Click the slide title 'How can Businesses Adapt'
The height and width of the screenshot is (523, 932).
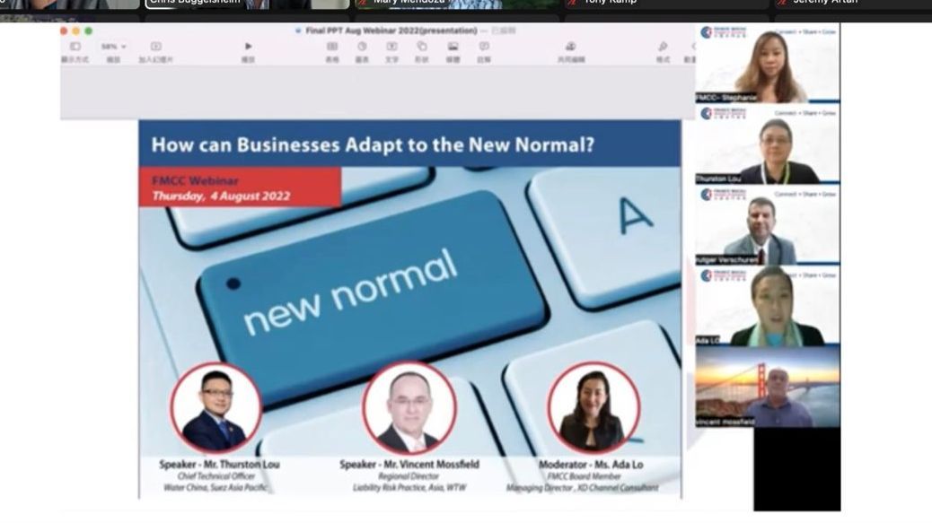(373, 144)
